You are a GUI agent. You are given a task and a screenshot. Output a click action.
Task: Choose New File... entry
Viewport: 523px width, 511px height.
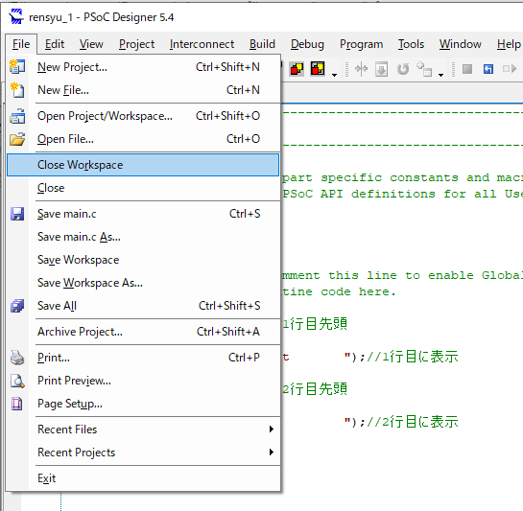pyautogui.click(x=143, y=90)
